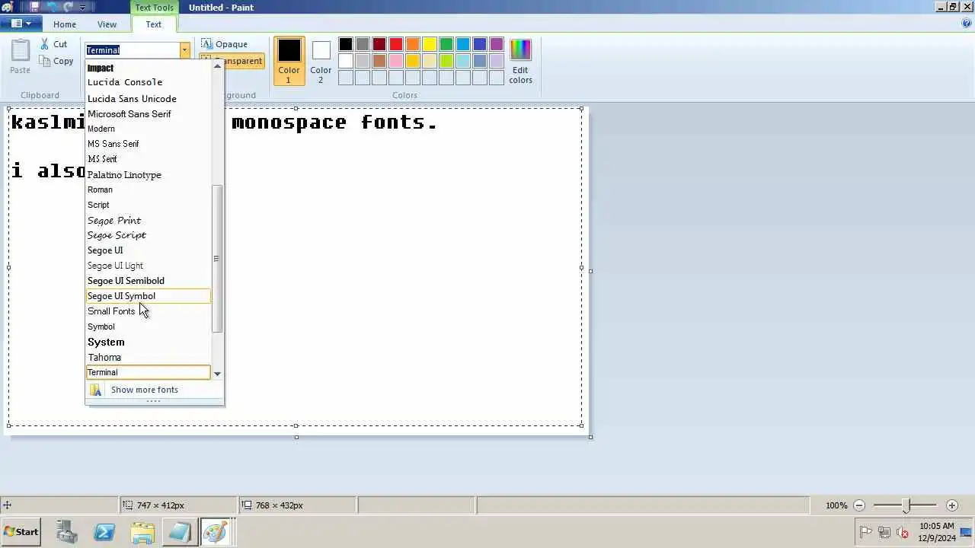The image size is (975, 548).
Task: Cut the selection with scissors icon
Action: point(53,44)
